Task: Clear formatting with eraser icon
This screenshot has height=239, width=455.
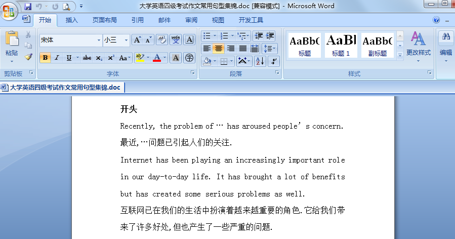Action: tap(162, 40)
